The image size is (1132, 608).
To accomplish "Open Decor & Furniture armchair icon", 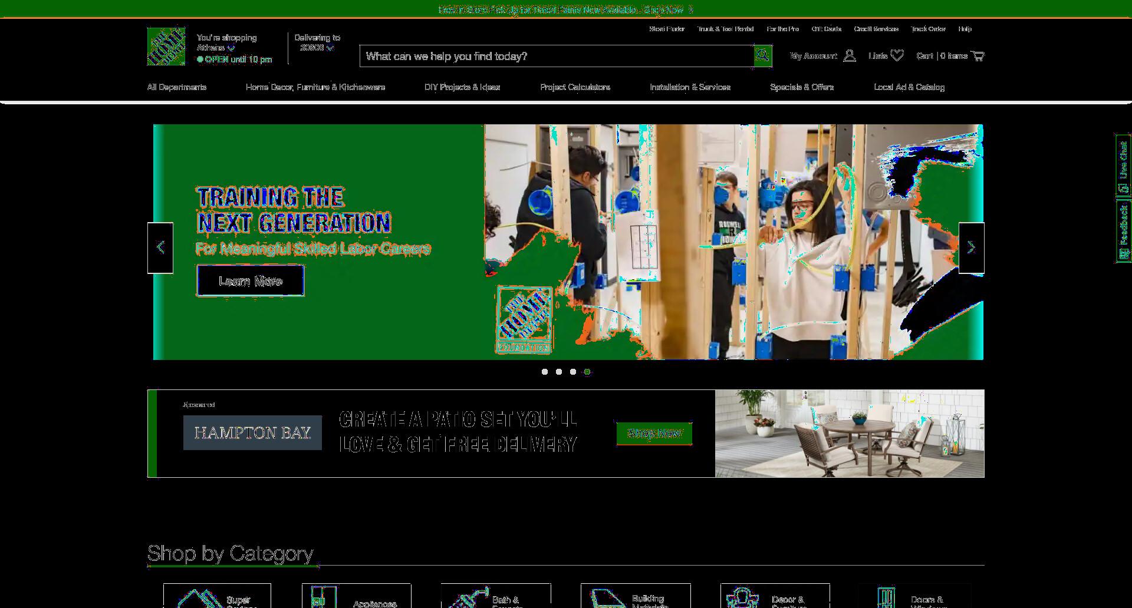I will click(x=742, y=597).
